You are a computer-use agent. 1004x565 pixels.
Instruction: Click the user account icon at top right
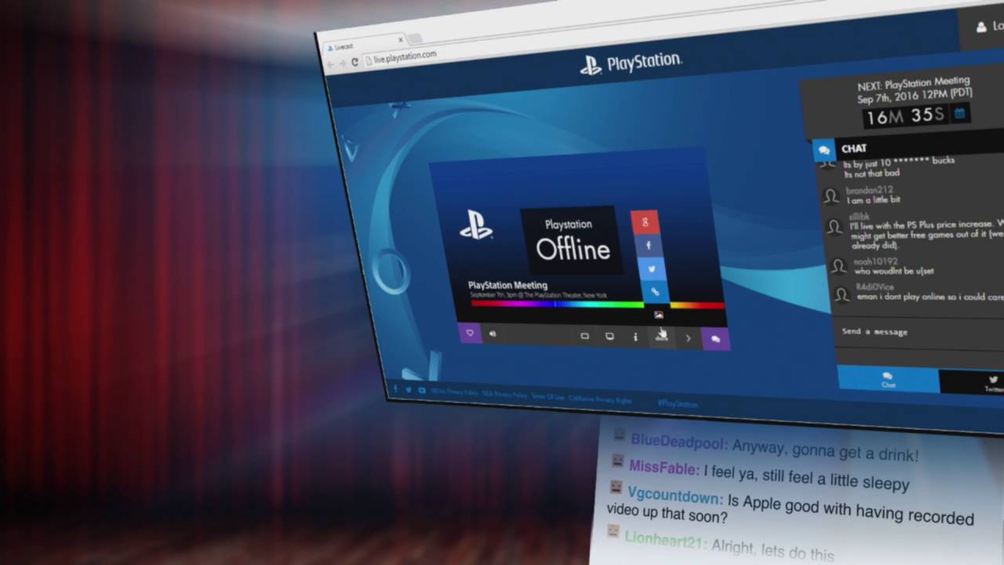tap(981, 27)
